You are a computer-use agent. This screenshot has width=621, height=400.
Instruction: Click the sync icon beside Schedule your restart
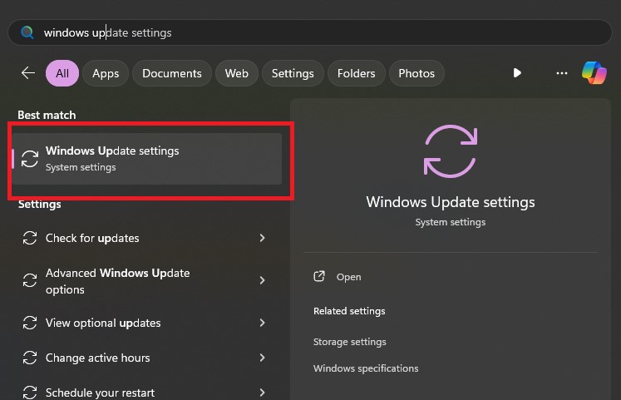30,393
